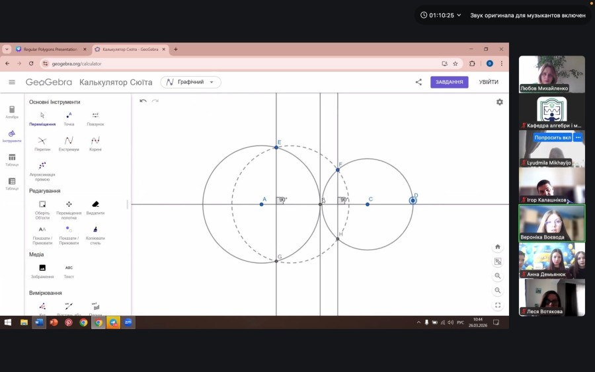595x372 pixels.
Task: Select the Апроксимація прямою tool
Action: (42, 170)
